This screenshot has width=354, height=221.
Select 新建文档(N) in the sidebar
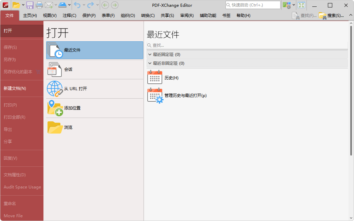point(22,88)
